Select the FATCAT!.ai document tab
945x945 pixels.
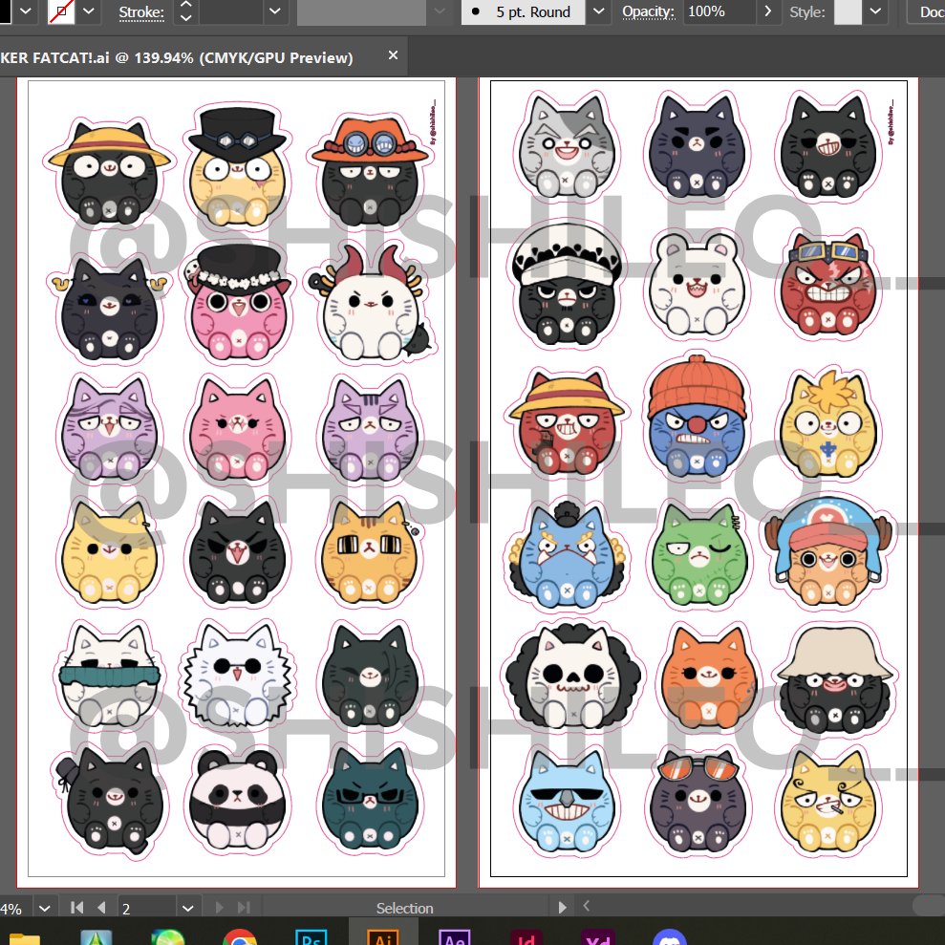177,57
